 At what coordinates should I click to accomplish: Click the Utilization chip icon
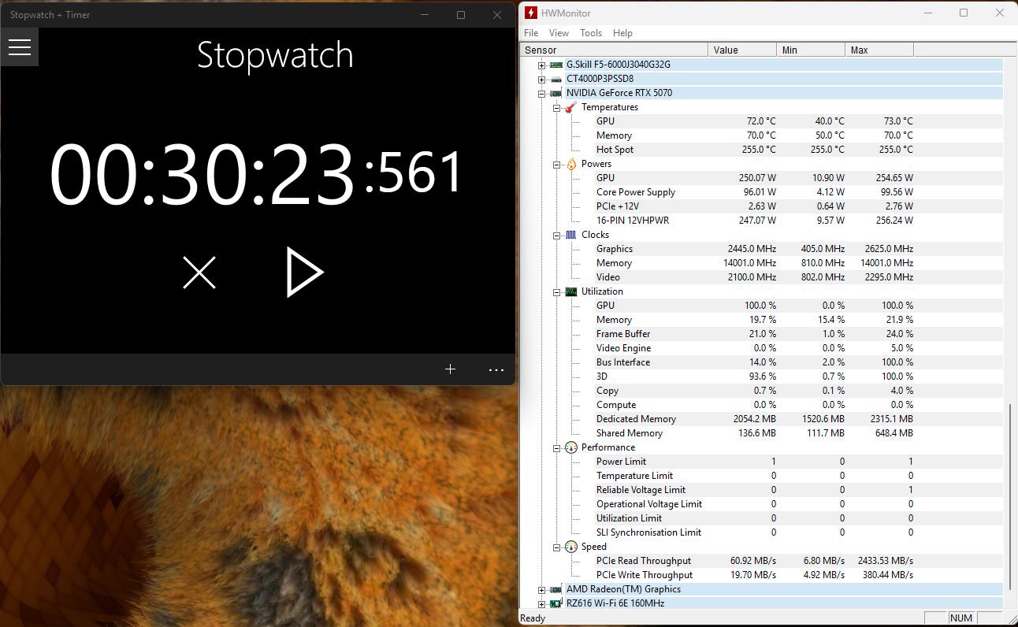(x=571, y=291)
